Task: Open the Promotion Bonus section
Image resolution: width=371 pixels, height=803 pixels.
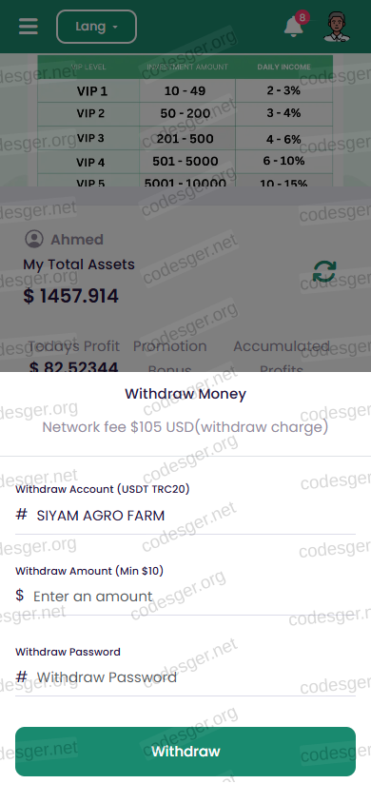Action: coord(170,358)
